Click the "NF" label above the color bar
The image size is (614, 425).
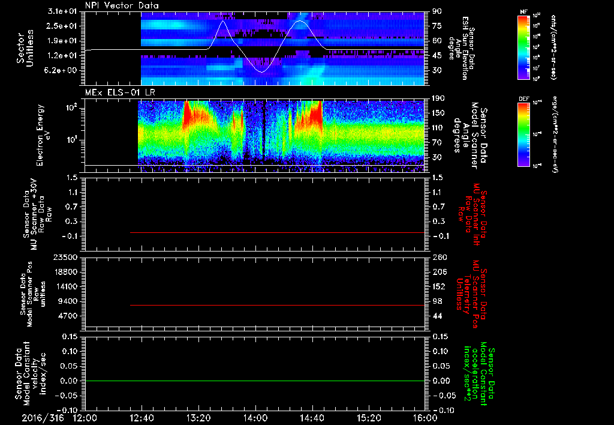[x=523, y=12]
